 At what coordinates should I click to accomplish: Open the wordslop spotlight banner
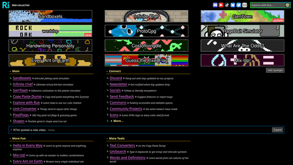(x=50, y=31)
